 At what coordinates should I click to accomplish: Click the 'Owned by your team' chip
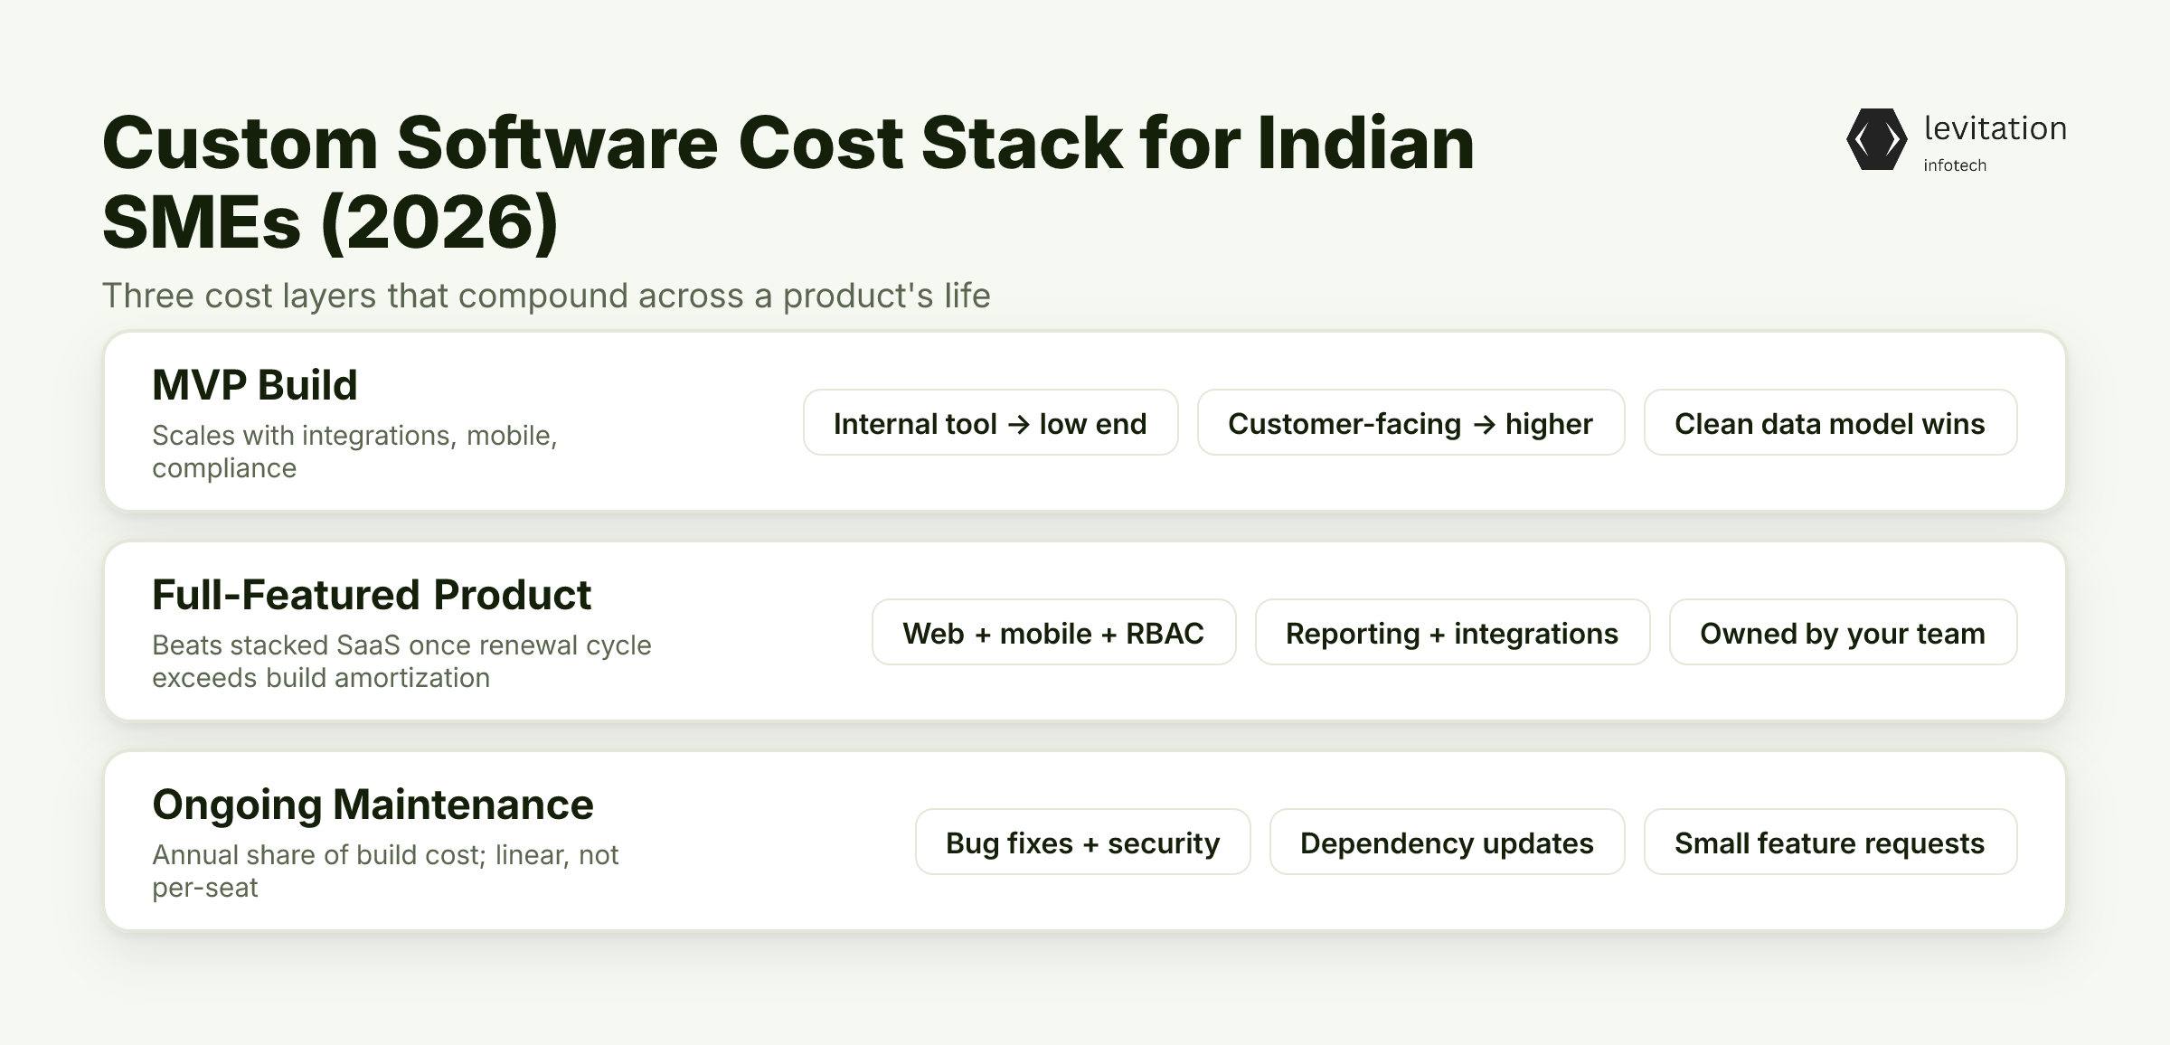pos(1843,633)
